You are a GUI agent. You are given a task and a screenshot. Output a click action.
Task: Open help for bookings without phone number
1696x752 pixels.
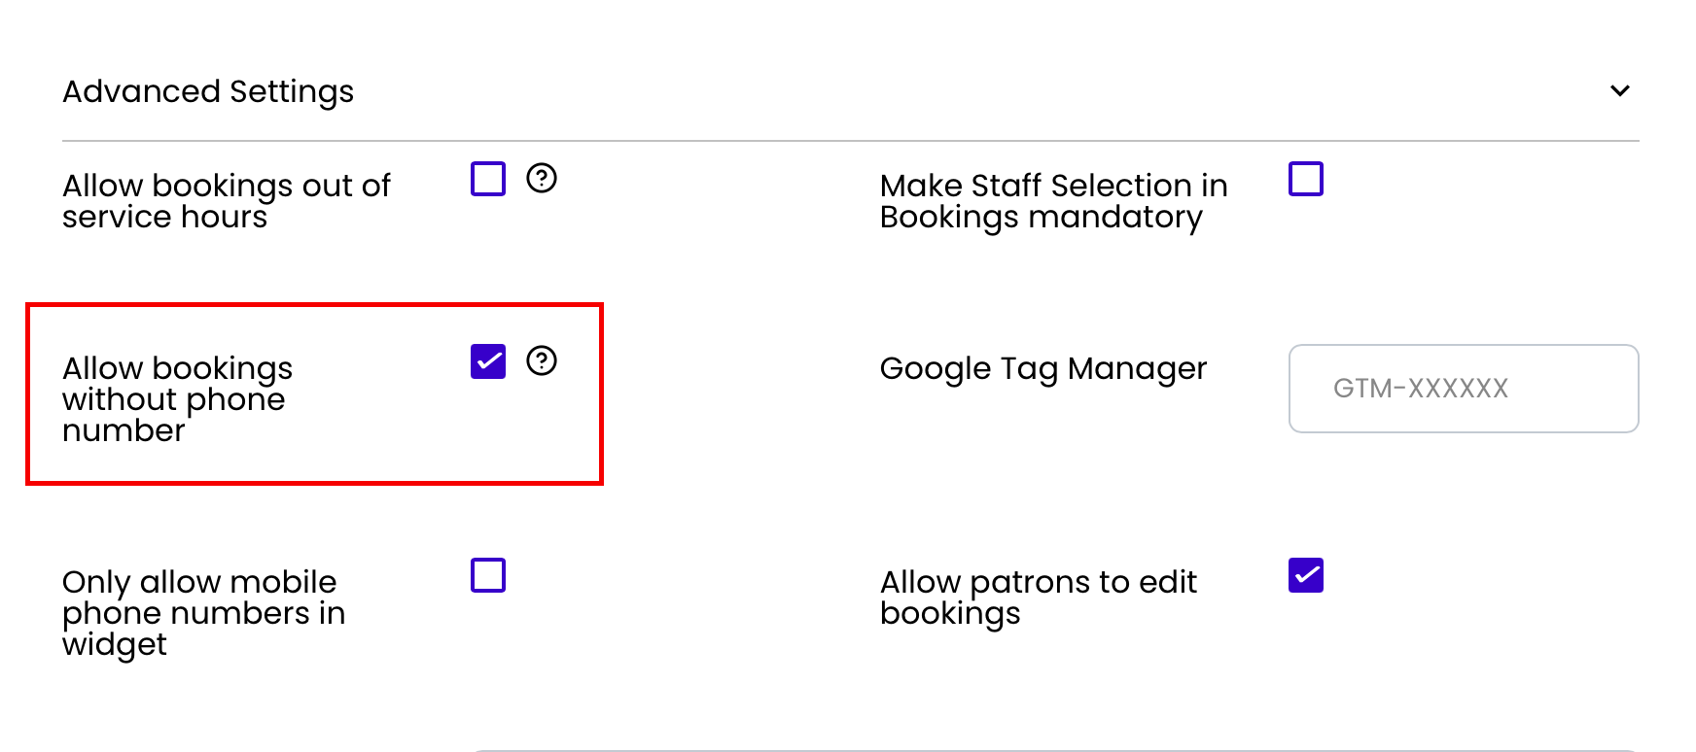pos(542,361)
